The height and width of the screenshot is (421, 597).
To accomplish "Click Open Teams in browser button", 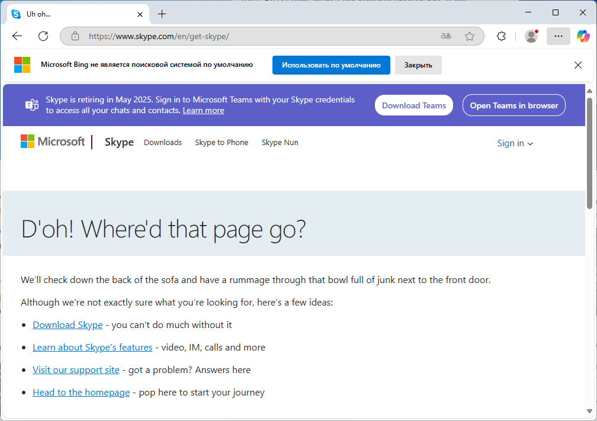I will [514, 105].
